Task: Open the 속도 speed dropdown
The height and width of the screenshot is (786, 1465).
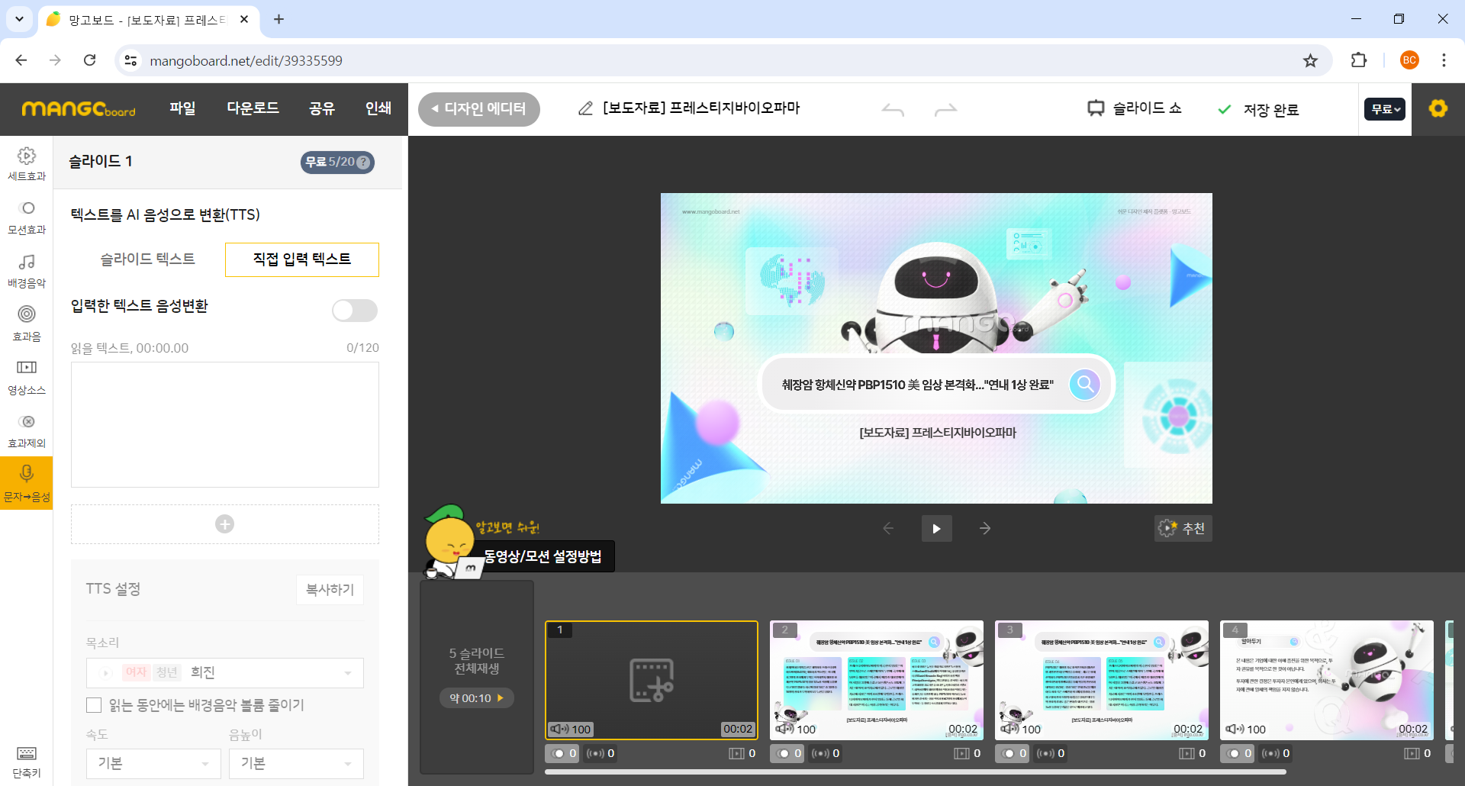Action: tap(153, 763)
